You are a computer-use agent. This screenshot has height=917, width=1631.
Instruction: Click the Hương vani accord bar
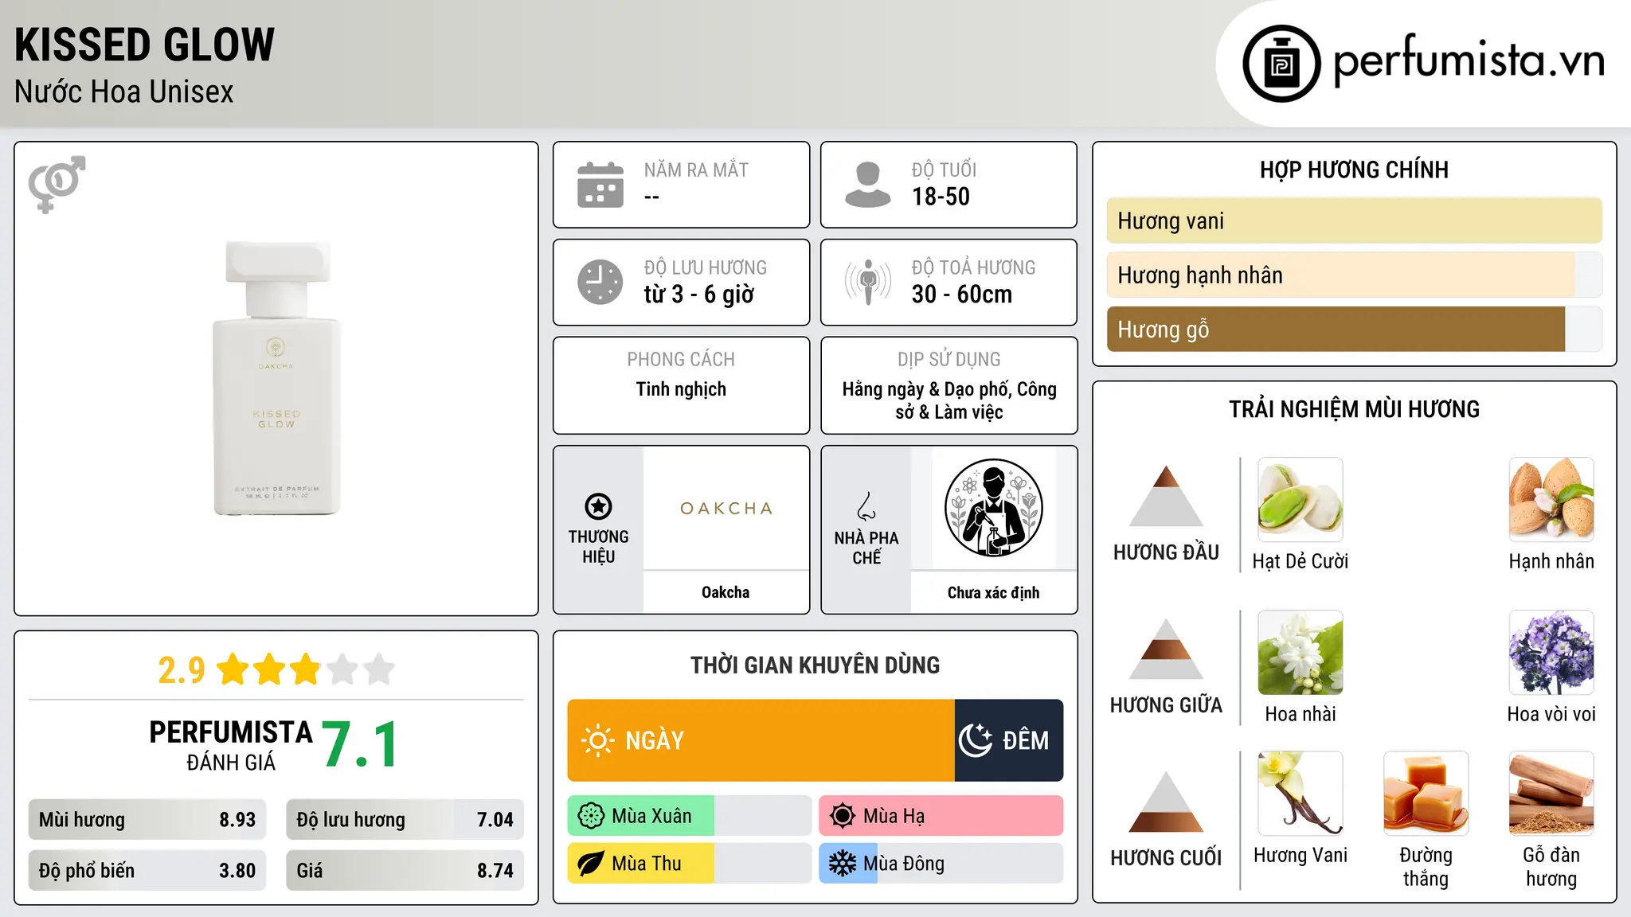pos(1355,220)
